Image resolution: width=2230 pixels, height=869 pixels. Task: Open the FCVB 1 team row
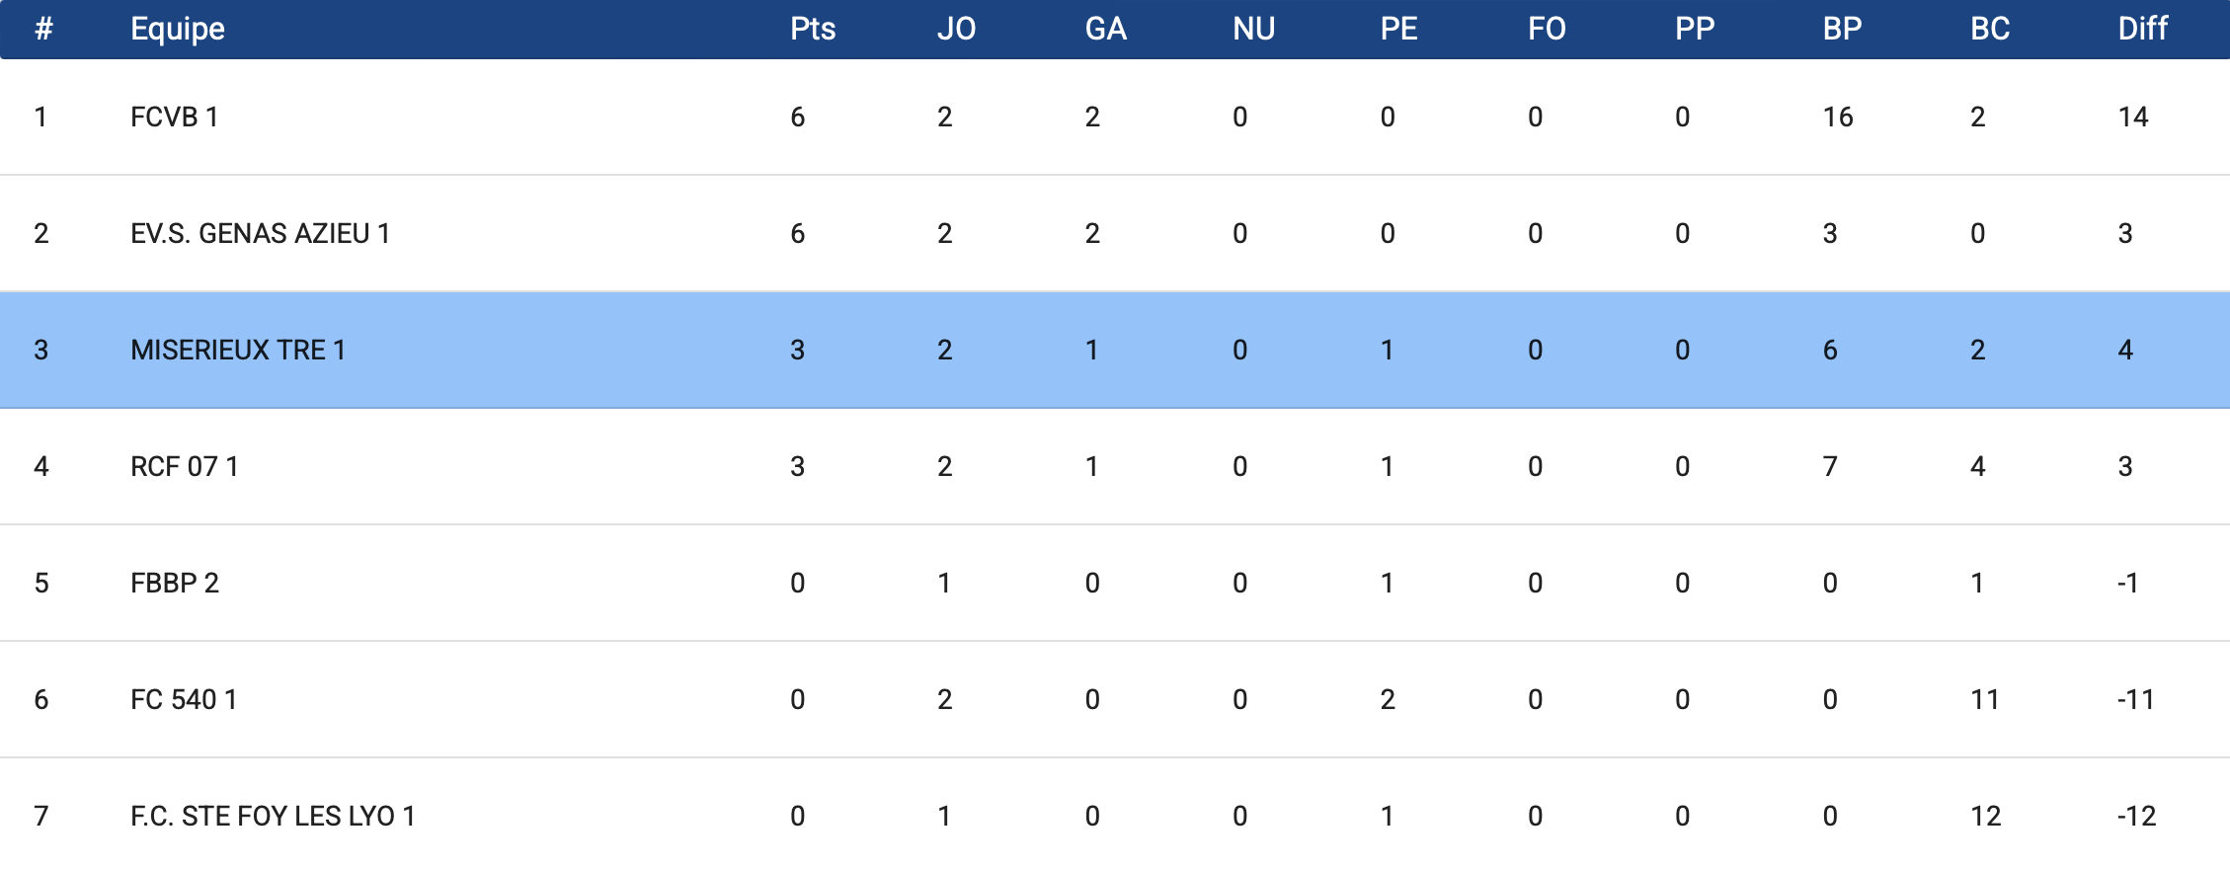tap(175, 118)
